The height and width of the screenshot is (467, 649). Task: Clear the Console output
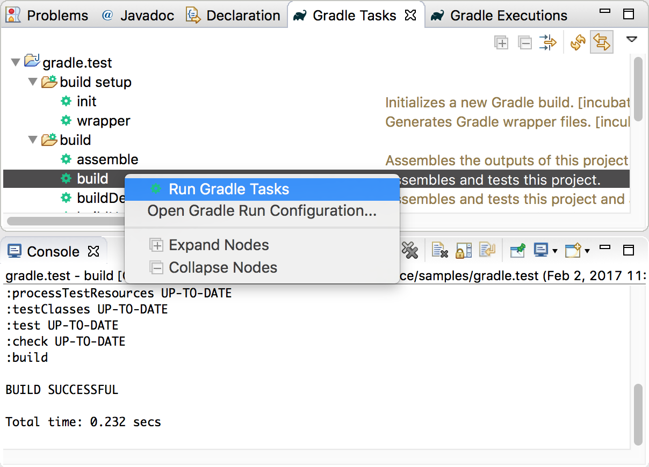[439, 250]
